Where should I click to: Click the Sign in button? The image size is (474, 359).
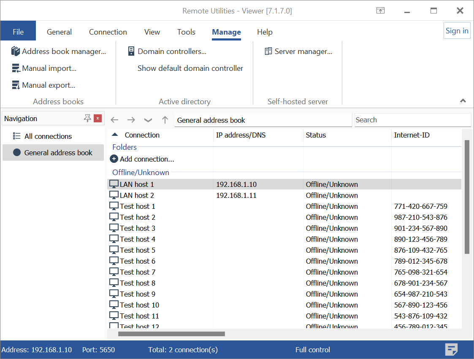[457, 31]
